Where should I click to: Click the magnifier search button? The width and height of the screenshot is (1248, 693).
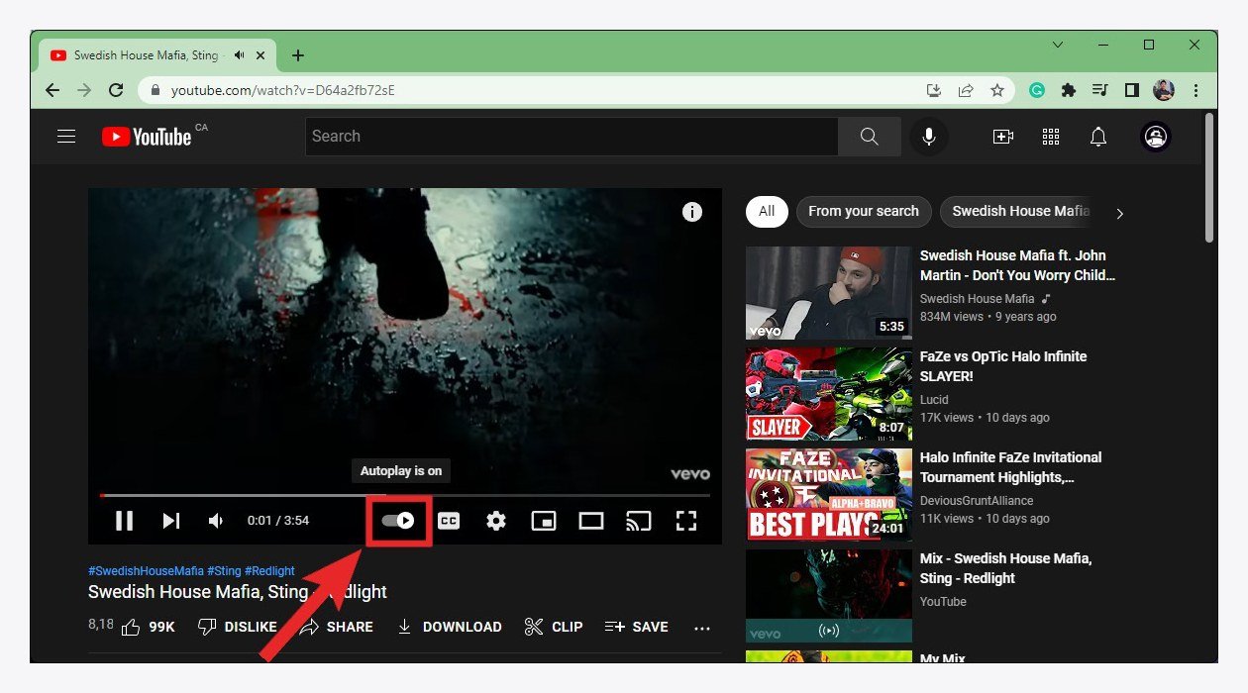pos(870,137)
